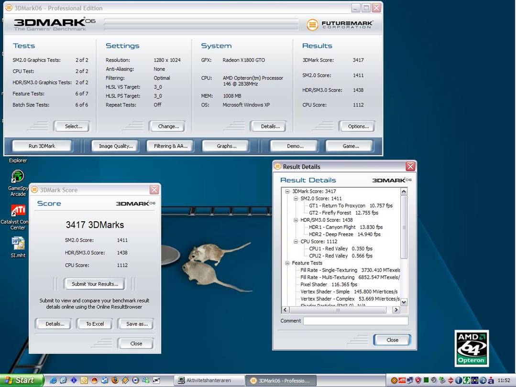Screen dimensions: 516x387
Task: Click Select... under Tests
Action: pos(73,127)
